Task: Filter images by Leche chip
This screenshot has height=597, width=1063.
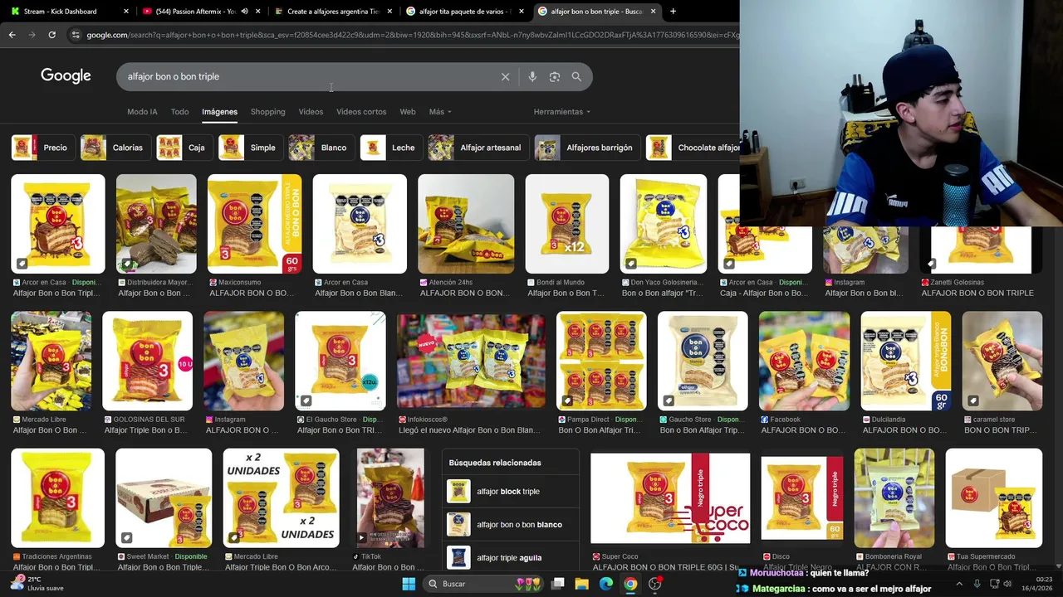Action: 389,148
